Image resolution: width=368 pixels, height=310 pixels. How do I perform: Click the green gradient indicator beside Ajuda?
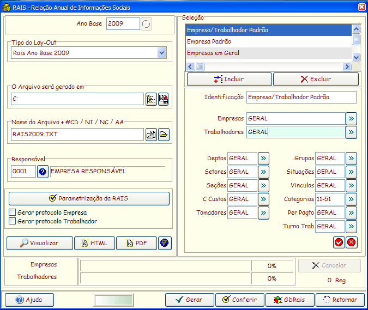click(x=114, y=300)
